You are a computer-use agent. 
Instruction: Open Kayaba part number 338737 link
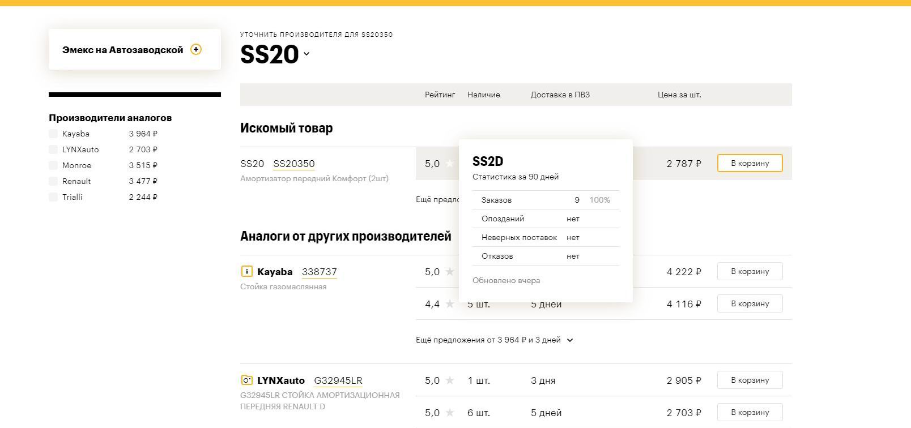(320, 272)
